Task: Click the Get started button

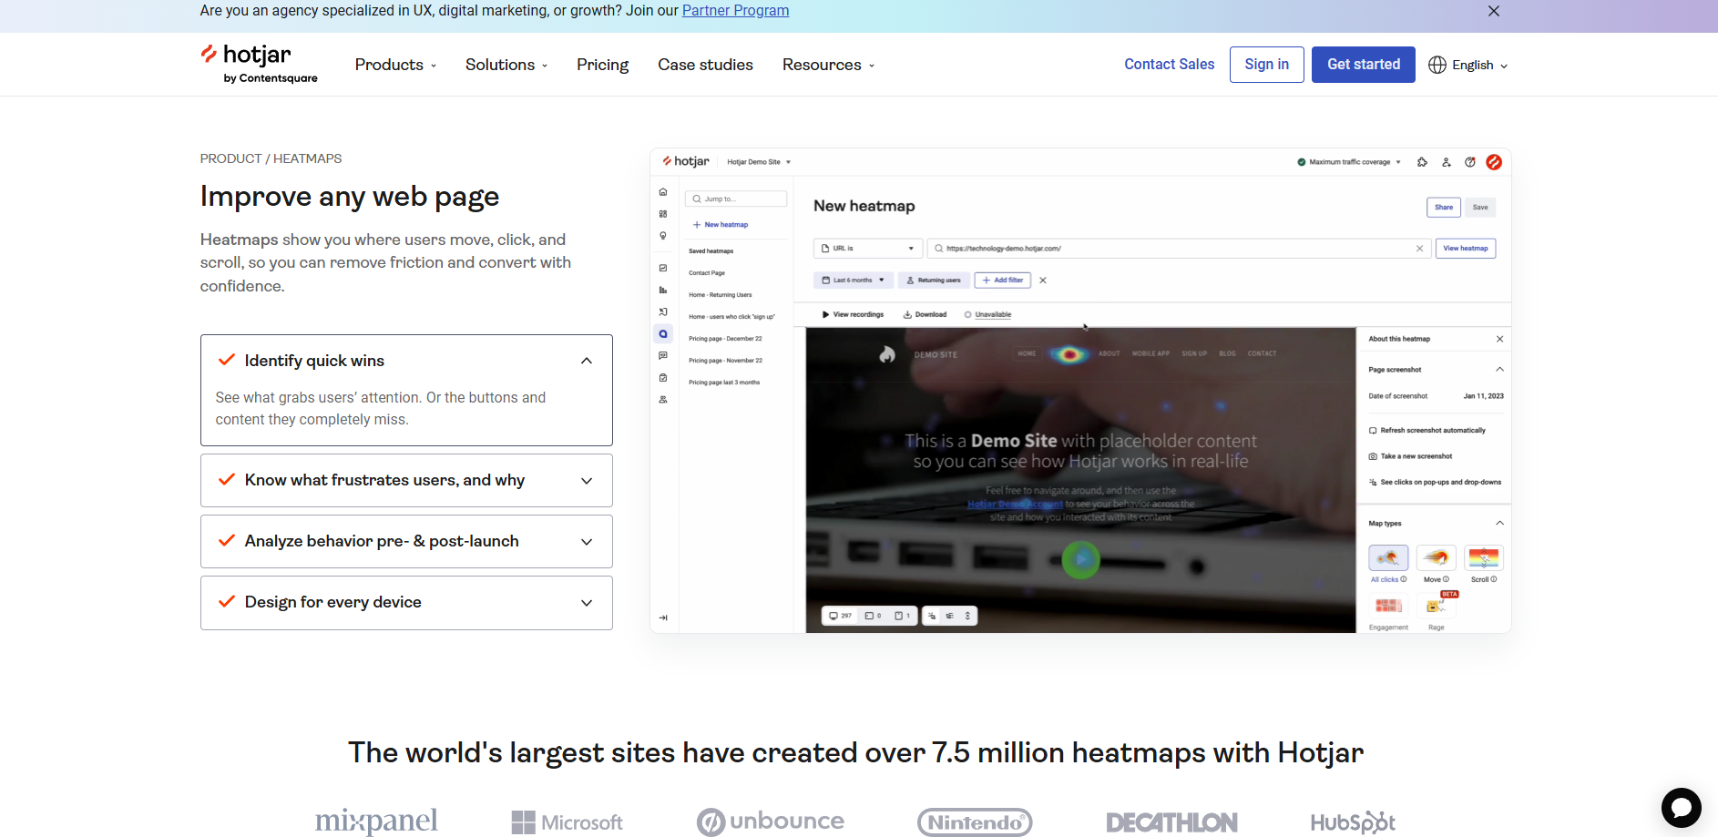Action: [1363, 65]
